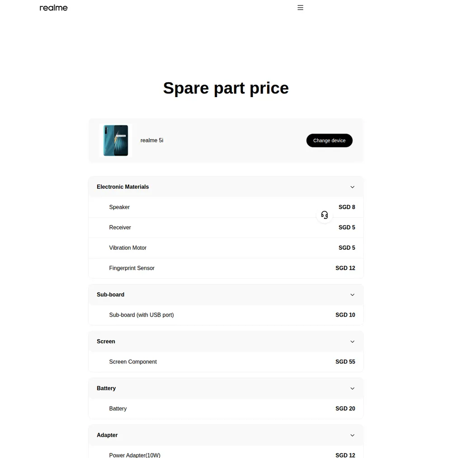Click the realme 5i device name

click(x=152, y=140)
